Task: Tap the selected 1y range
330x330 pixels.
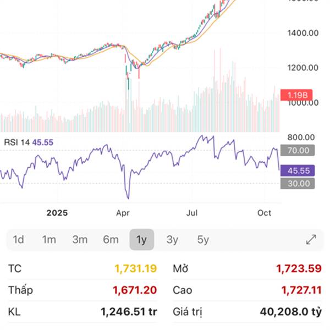Action: [142, 239]
